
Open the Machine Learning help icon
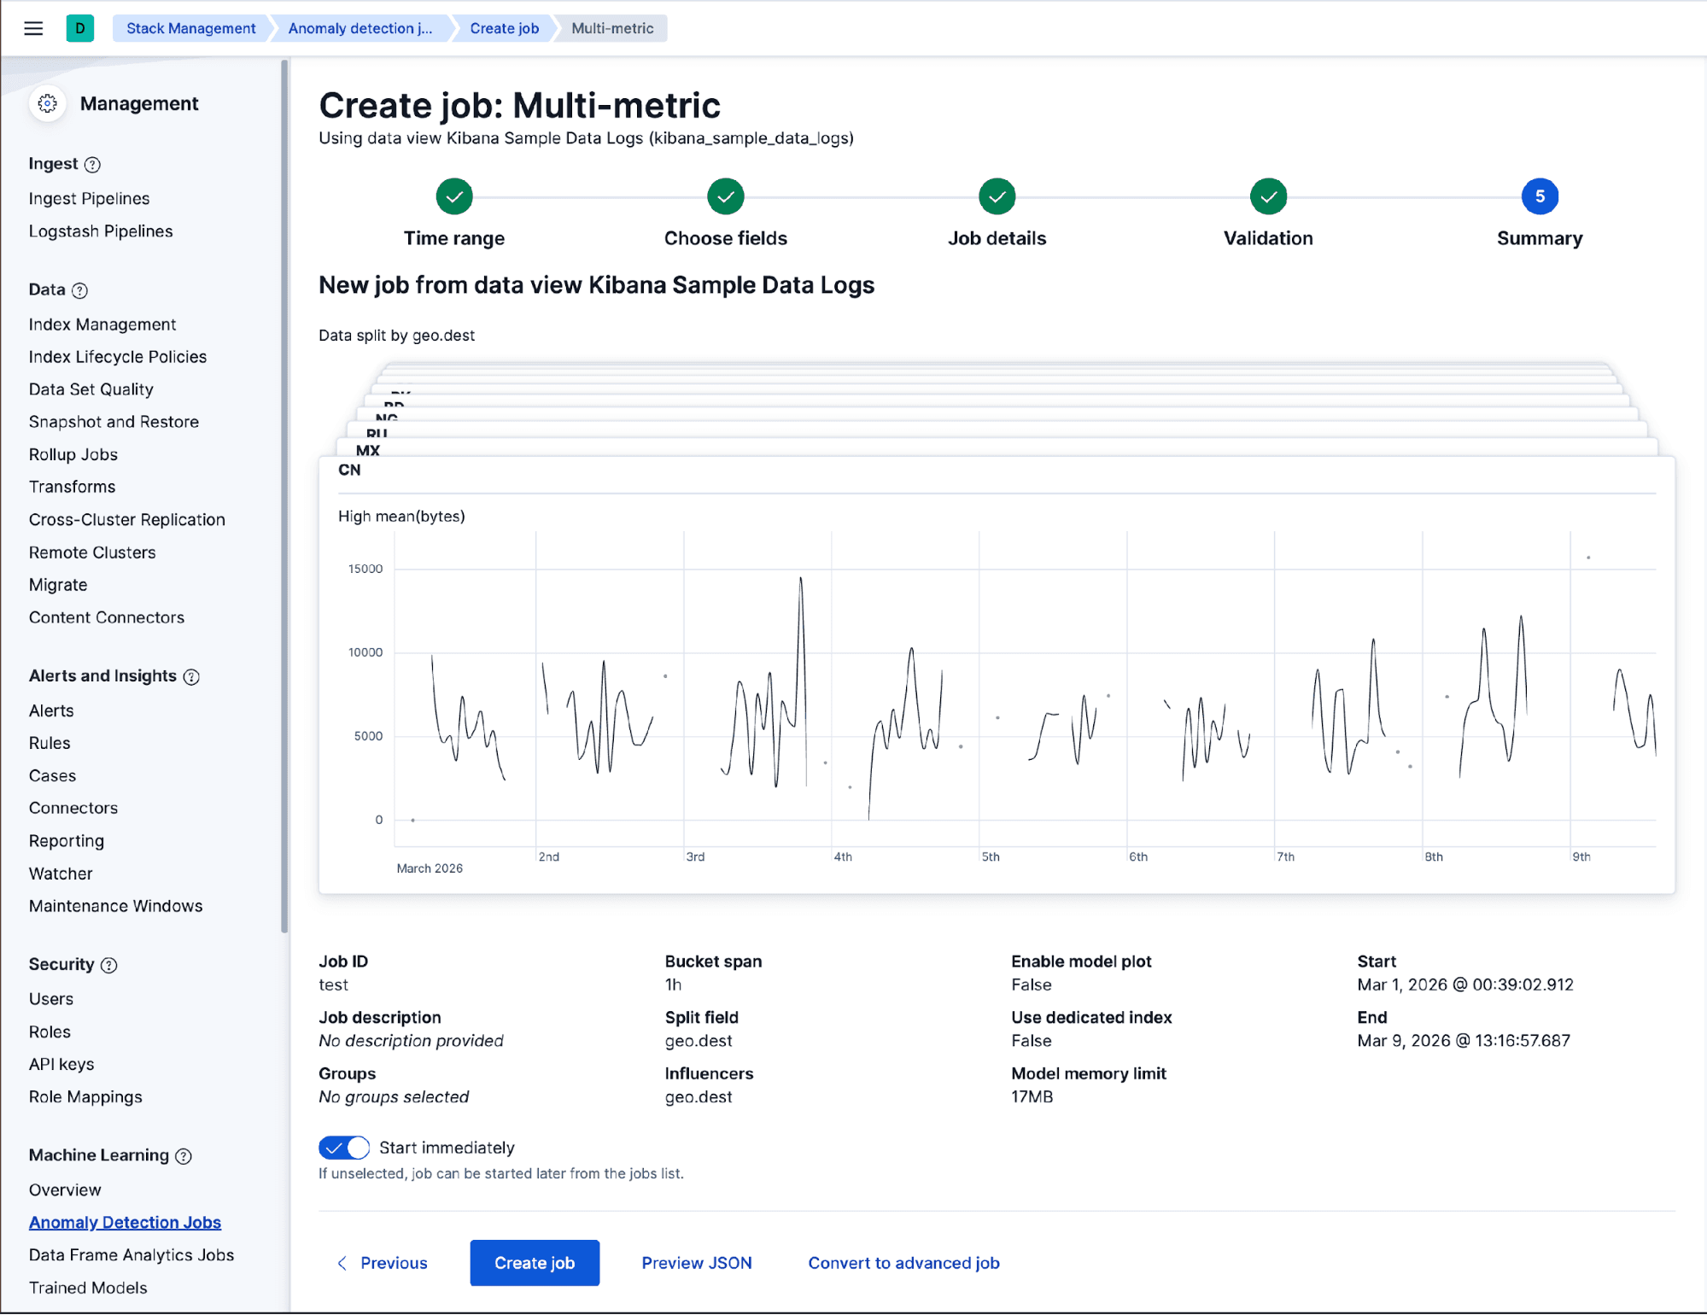[183, 1155]
